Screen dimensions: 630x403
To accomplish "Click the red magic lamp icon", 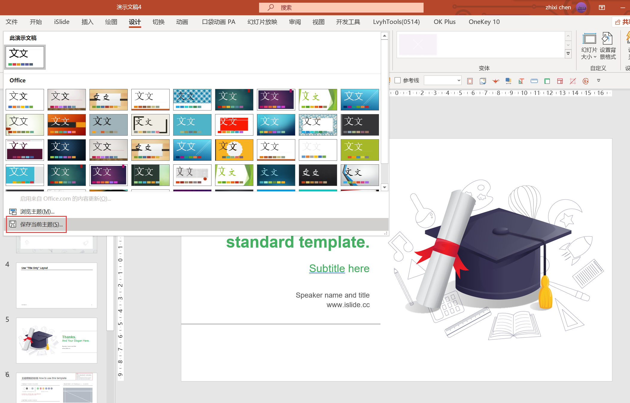I will pyautogui.click(x=496, y=81).
